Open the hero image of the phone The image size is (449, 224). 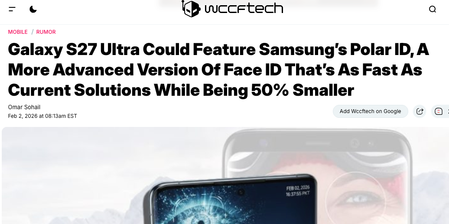[x=225, y=175]
